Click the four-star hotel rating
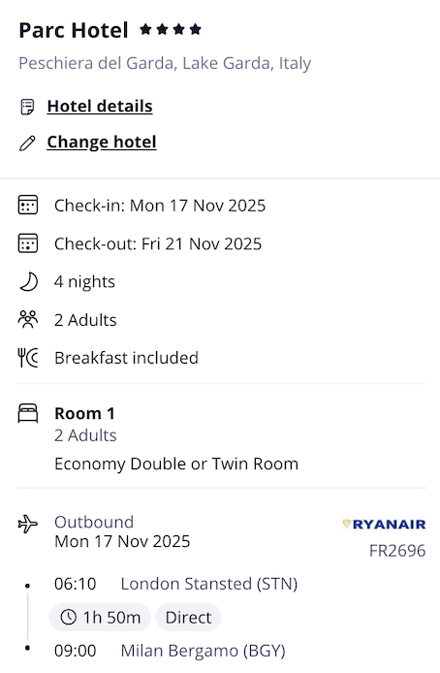Image resolution: width=440 pixels, height=673 pixels. 171,30
